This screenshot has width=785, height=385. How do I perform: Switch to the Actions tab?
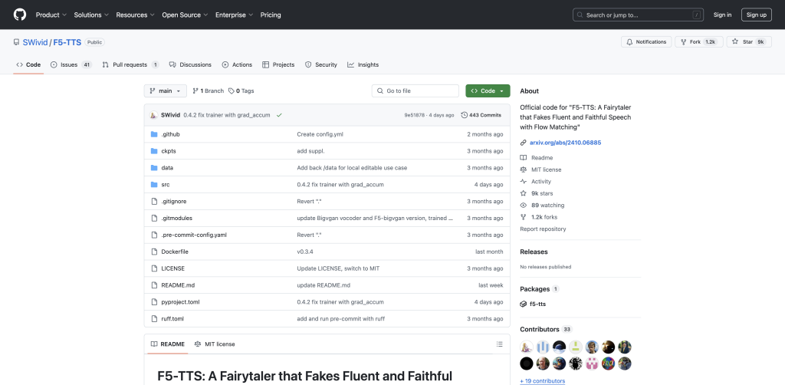click(237, 64)
